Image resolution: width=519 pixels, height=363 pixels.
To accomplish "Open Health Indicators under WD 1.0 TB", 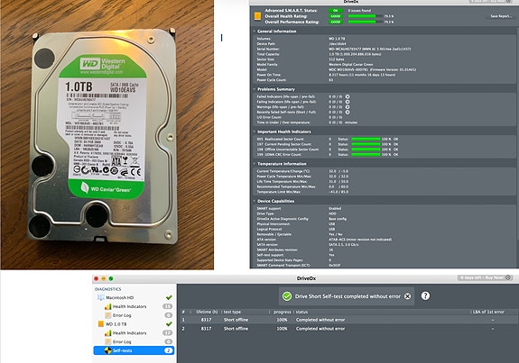I will [134, 333].
